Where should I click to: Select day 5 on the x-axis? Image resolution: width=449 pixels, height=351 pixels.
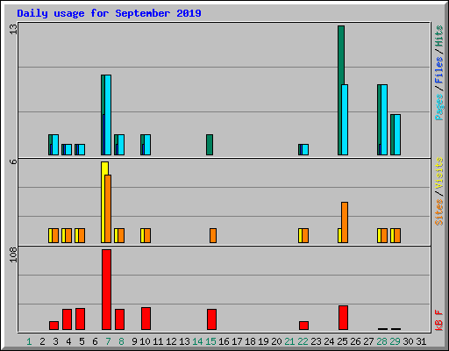82,341
